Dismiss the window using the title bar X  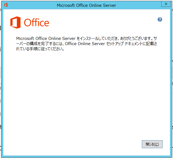166,4
